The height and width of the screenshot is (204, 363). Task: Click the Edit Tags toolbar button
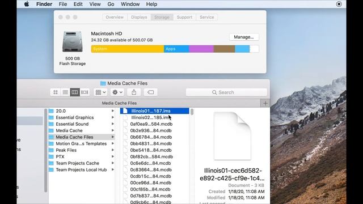pyautogui.click(x=150, y=92)
